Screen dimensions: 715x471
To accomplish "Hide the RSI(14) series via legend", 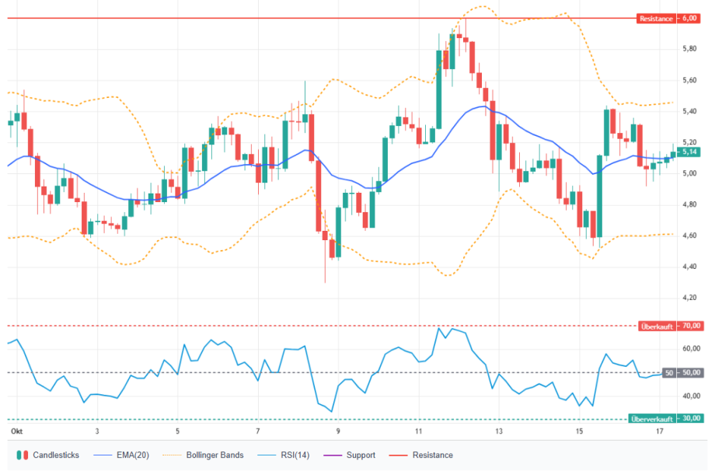I will (x=295, y=455).
